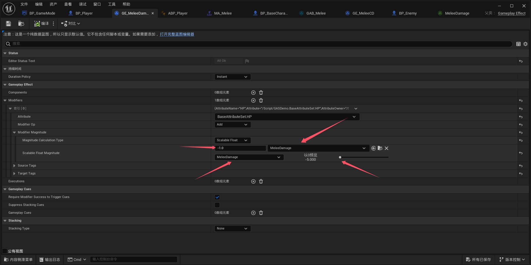Open the MeleeDamage row name dropdown
The width and height of the screenshot is (531, 265).
pos(249,157)
